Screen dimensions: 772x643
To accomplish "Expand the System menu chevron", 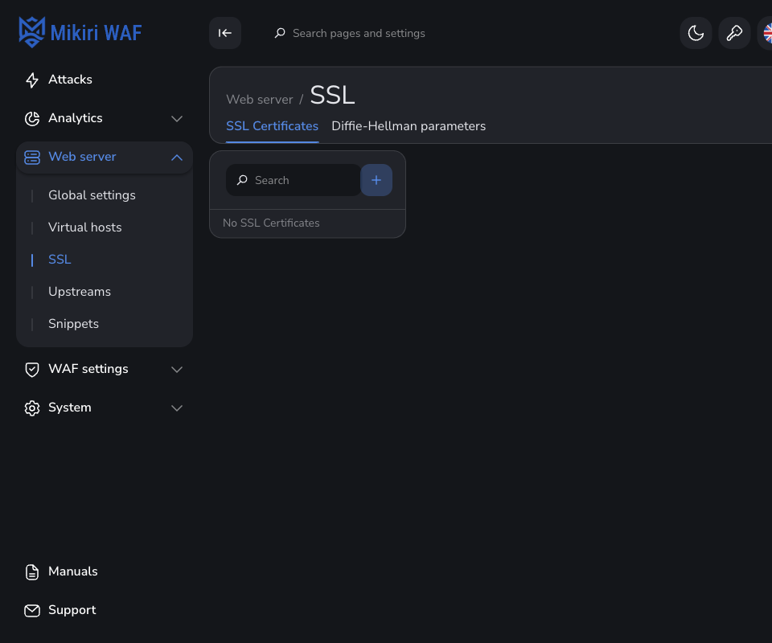I will coord(177,408).
